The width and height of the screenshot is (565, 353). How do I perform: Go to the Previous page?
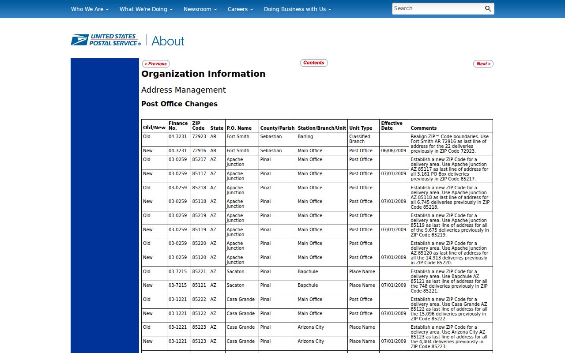click(x=156, y=64)
